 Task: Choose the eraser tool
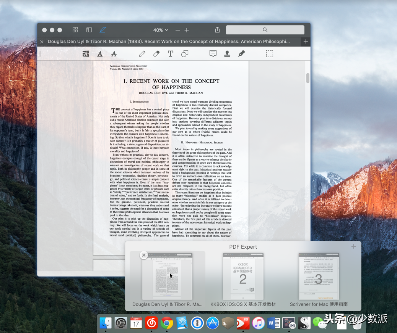tap(156, 53)
